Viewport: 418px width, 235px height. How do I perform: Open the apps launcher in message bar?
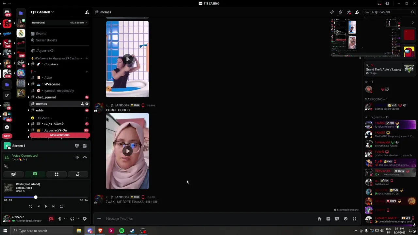[354, 219]
